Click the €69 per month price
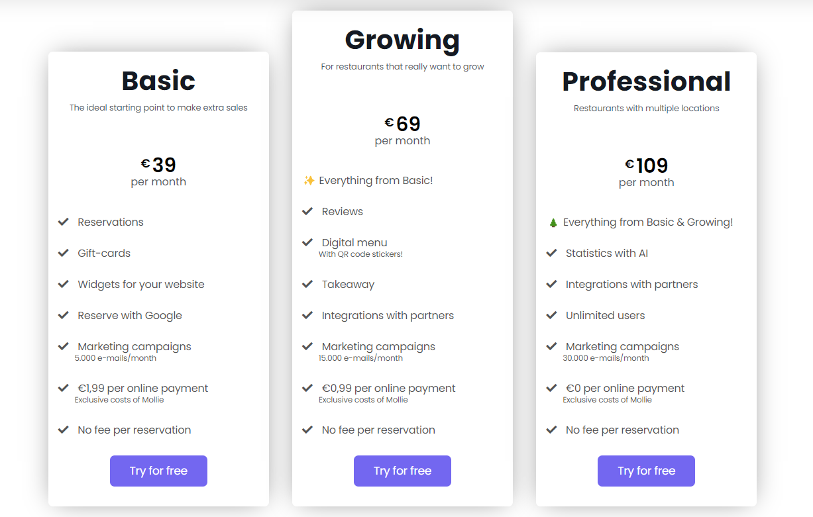Image resolution: width=813 pixels, height=517 pixels. pos(402,122)
